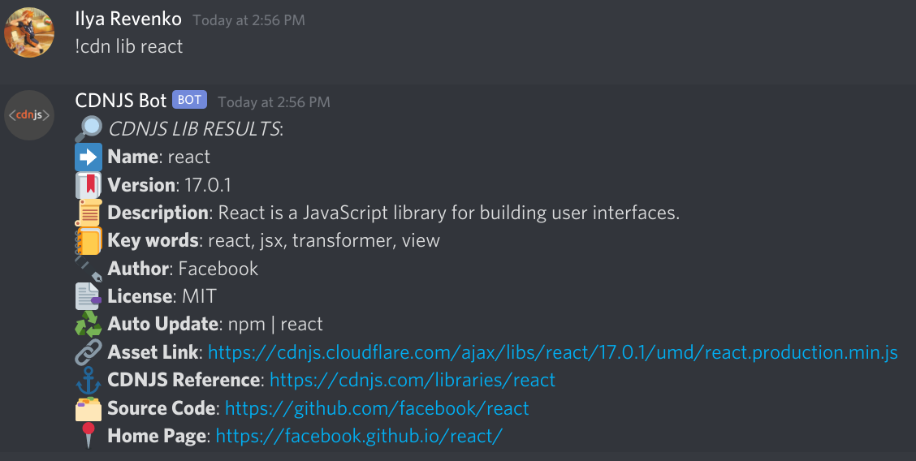
Task: Open the cdnjs.cloudflare.com react asset link
Action: [553, 352]
